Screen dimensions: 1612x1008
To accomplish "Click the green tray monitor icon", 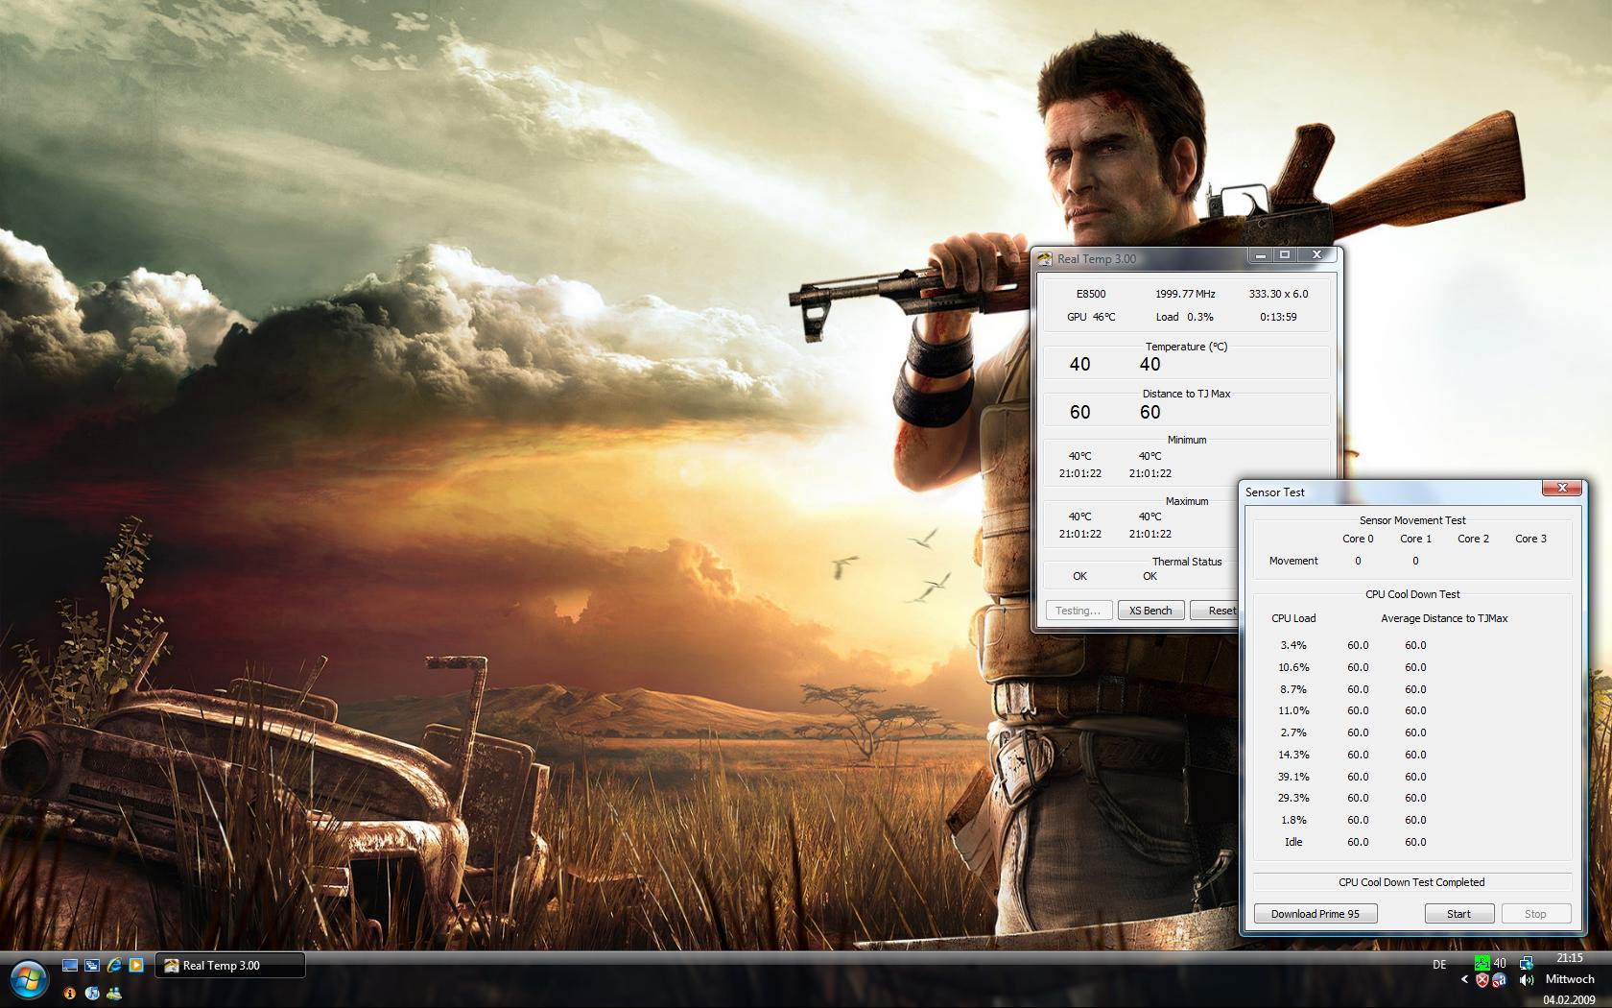I will click(x=1482, y=963).
